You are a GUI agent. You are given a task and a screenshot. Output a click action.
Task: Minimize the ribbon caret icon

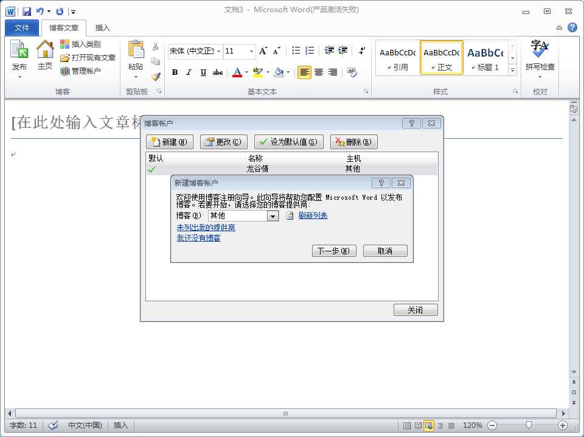point(559,28)
